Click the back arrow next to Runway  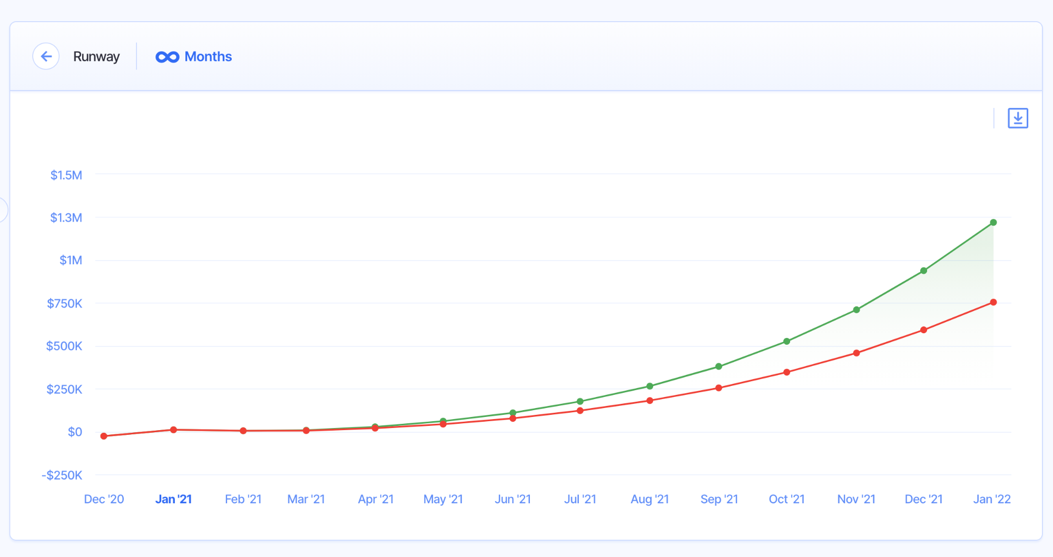[x=46, y=56]
